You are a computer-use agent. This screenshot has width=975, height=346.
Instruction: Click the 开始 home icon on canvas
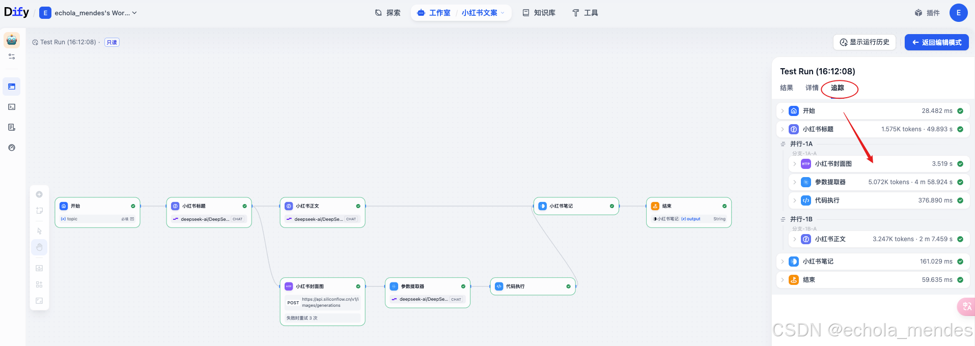[x=64, y=206]
